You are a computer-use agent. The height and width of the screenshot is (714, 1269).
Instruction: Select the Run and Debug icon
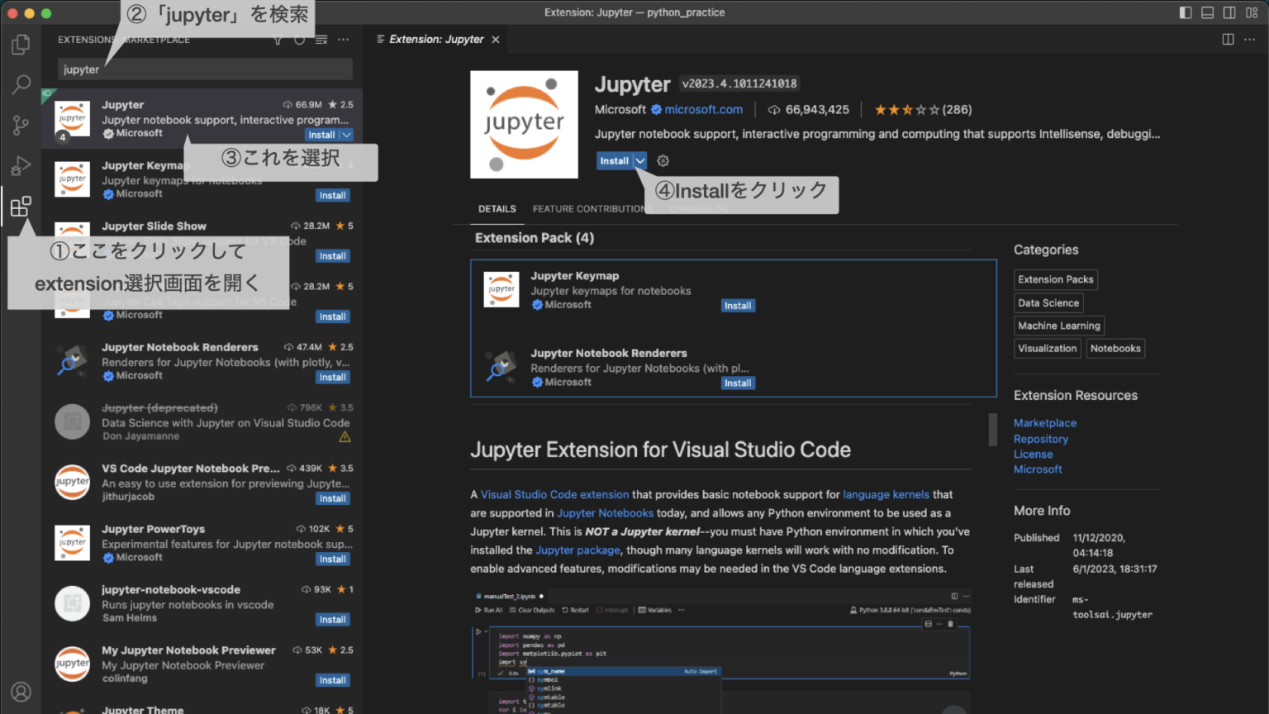coord(21,166)
